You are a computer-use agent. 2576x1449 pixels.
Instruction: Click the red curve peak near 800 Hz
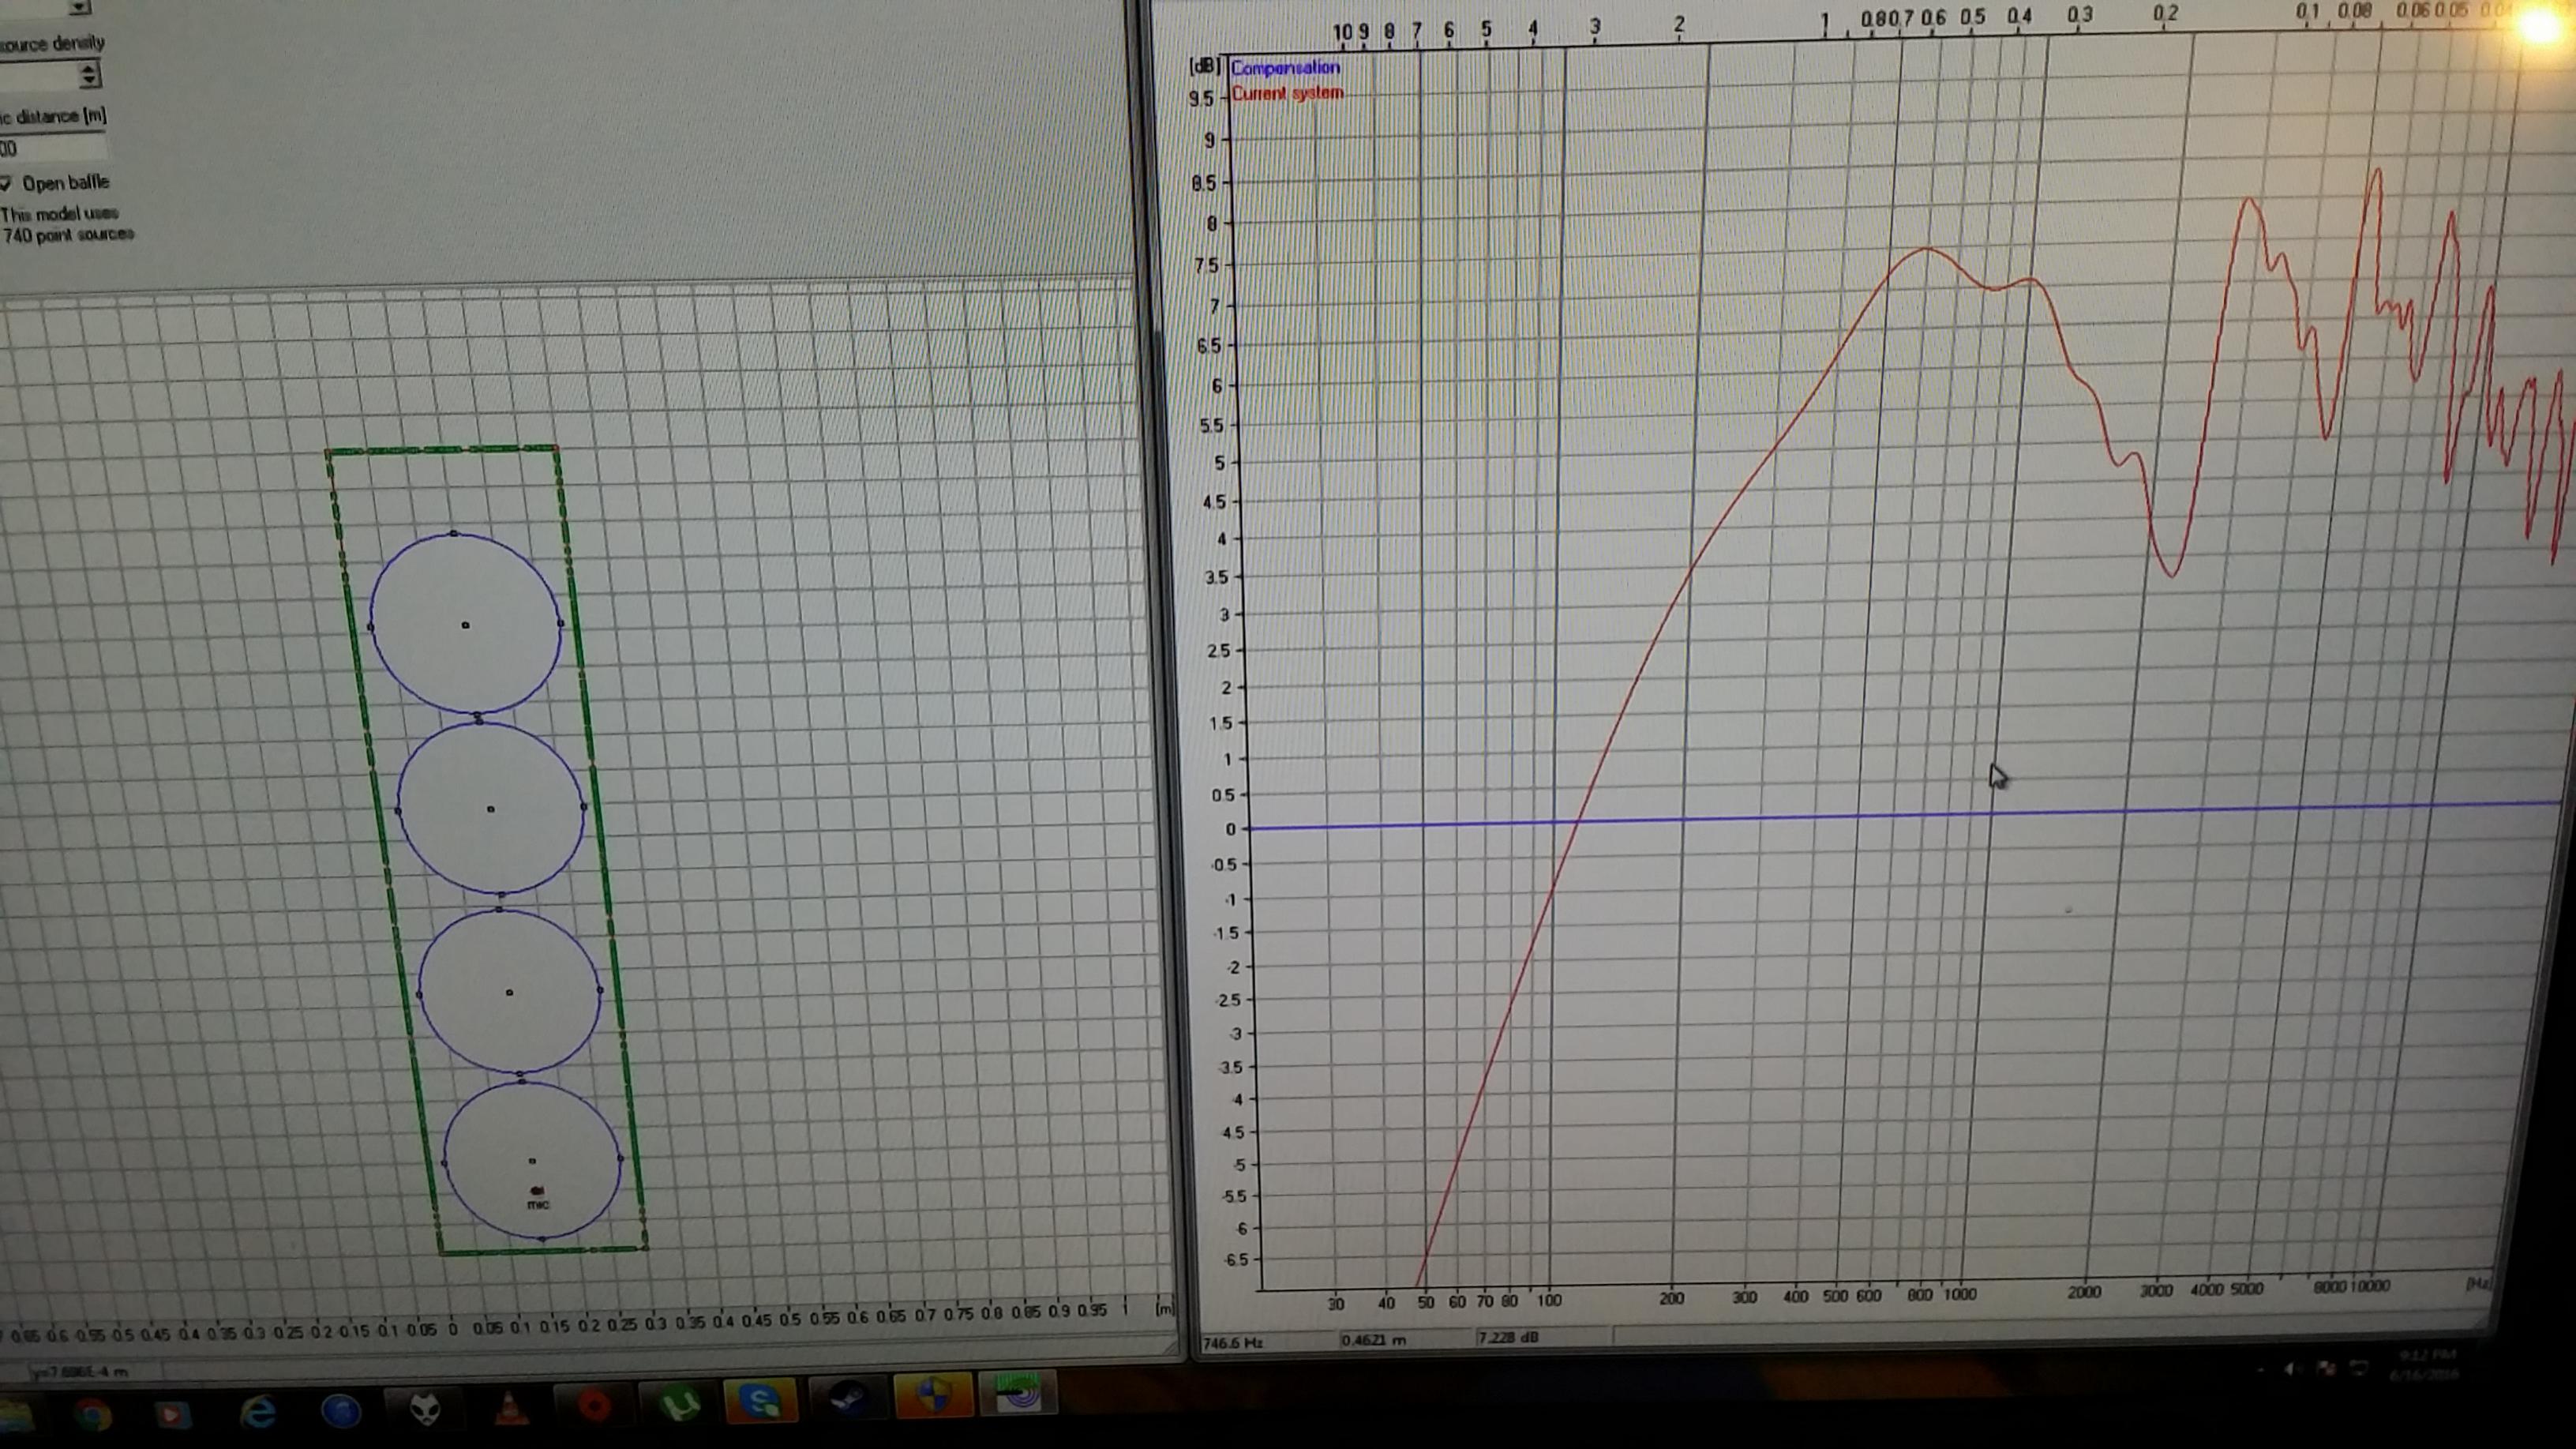(x=1925, y=249)
